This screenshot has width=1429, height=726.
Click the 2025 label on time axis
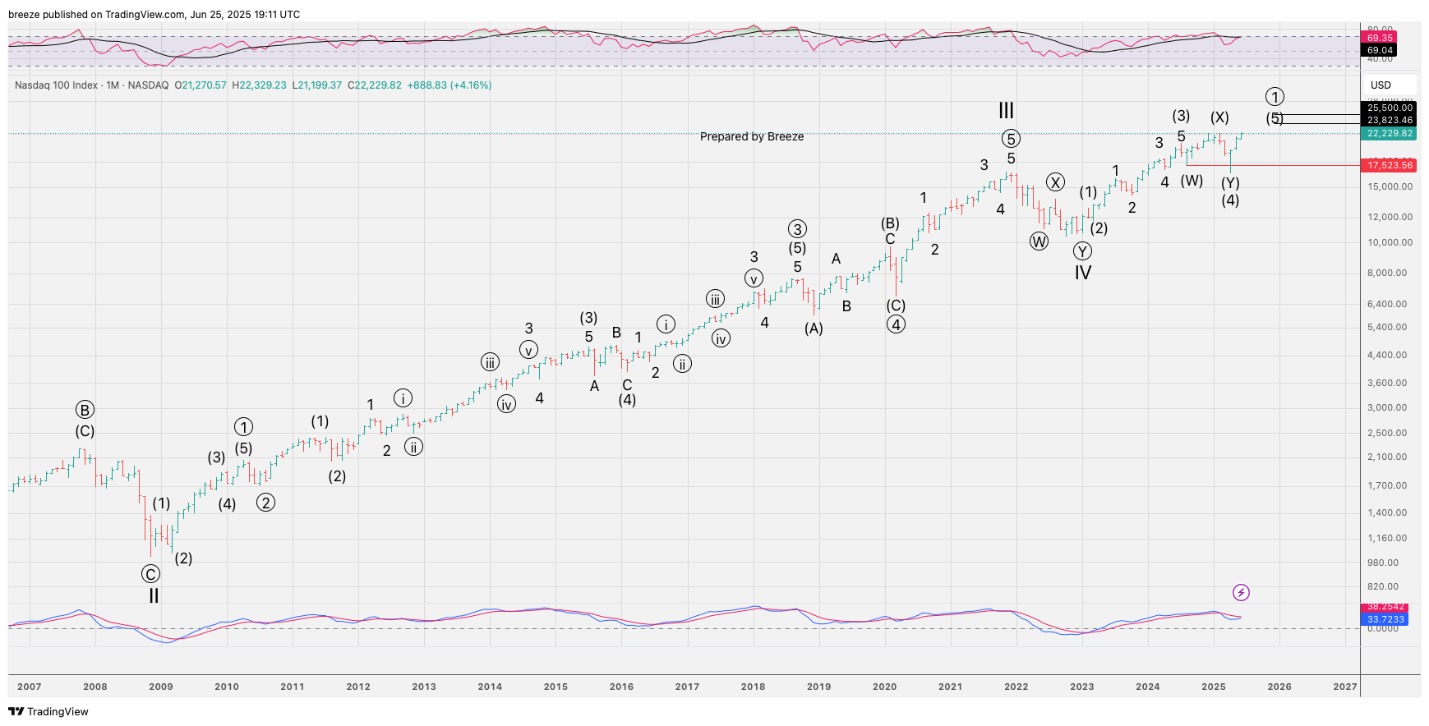point(1214,687)
